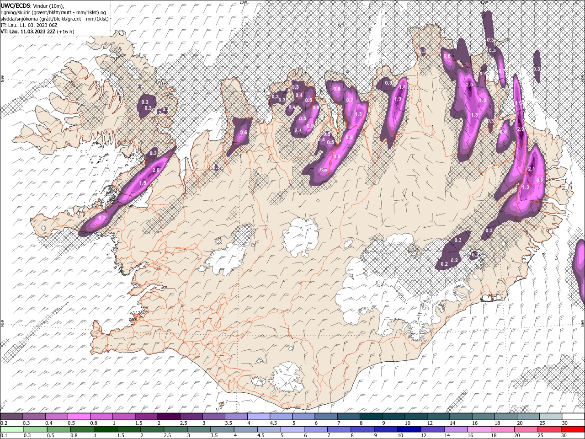Click the 2.1 precipitation value on the map
The height and width of the screenshot is (439, 585).
pyautogui.click(x=531, y=169)
